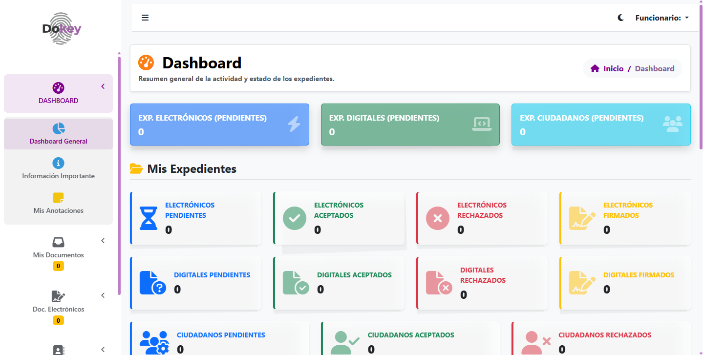Click the palette icon beside Dashboard title
The height and width of the screenshot is (355, 703).
[x=146, y=62]
